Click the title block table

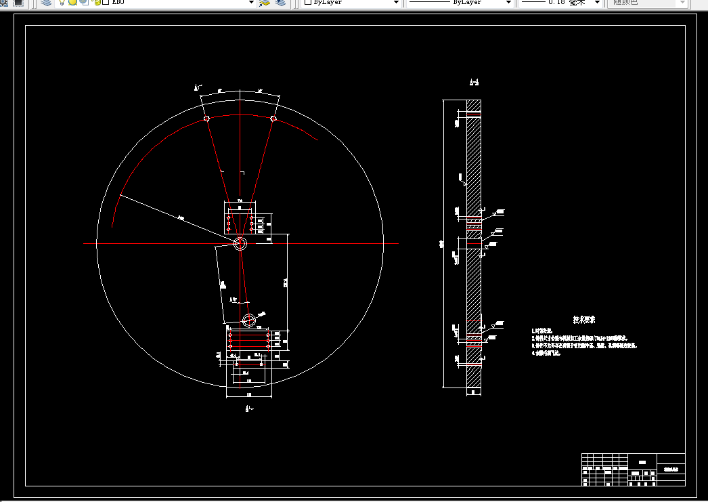pos(633,469)
